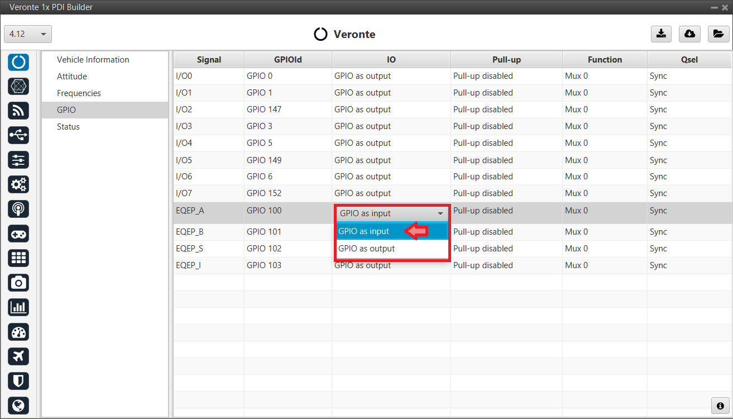Click the 'GPIO 149' cell
Viewport: 733px width, 419px height.
click(x=288, y=160)
